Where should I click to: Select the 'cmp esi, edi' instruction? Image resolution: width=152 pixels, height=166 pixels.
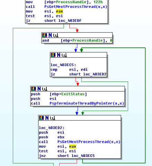[x=69, y=70]
